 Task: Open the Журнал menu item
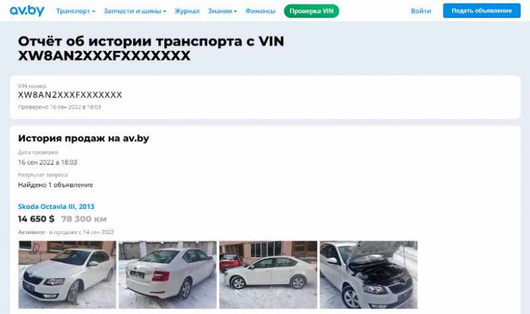187,11
